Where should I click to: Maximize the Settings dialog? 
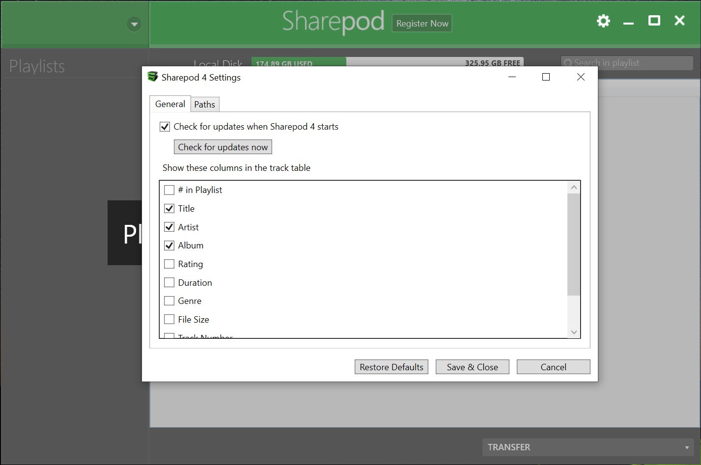pos(546,77)
